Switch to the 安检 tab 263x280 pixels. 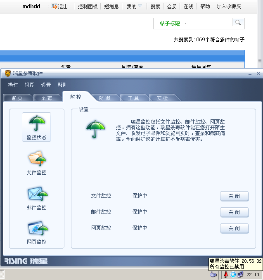click(x=162, y=98)
